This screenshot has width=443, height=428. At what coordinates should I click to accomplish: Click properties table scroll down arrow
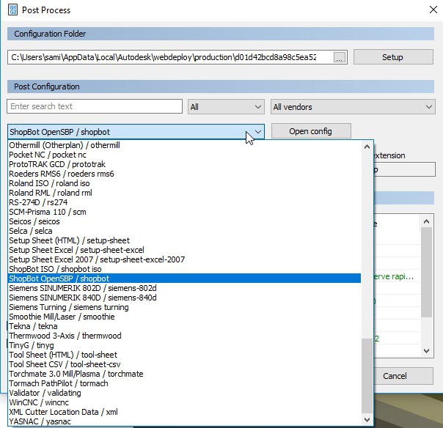427,351
